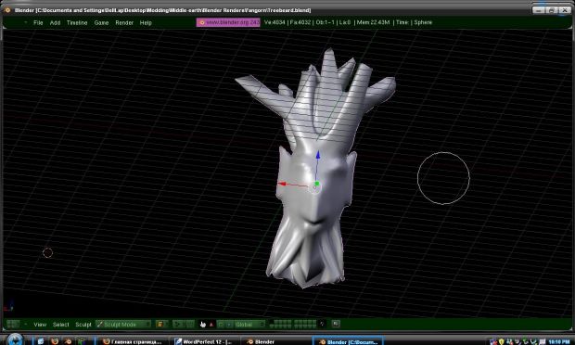Screen dimensions: 575x345
Task: Open the Help menu
Action: [x=146, y=23]
